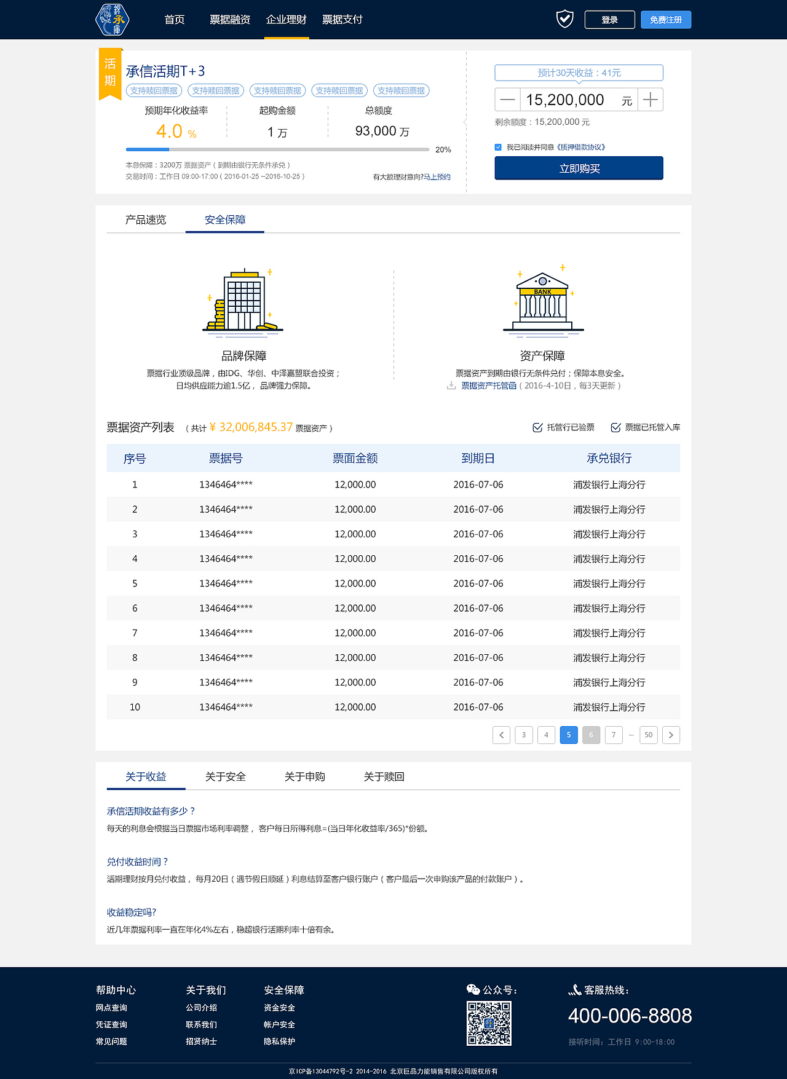Switch to 关于收益 tab
Image resolution: width=787 pixels, height=1079 pixels.
point(146,777)
